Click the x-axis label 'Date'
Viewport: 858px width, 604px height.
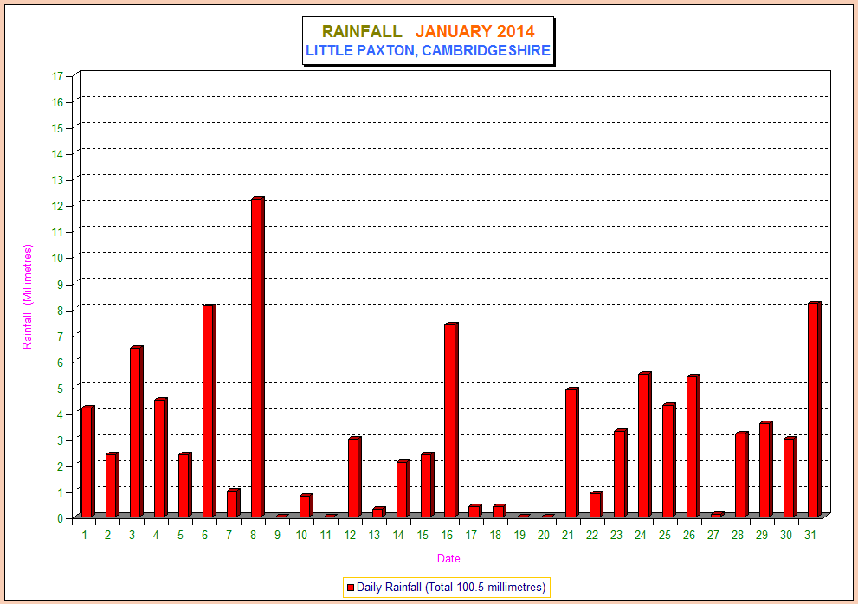point(448,559)
